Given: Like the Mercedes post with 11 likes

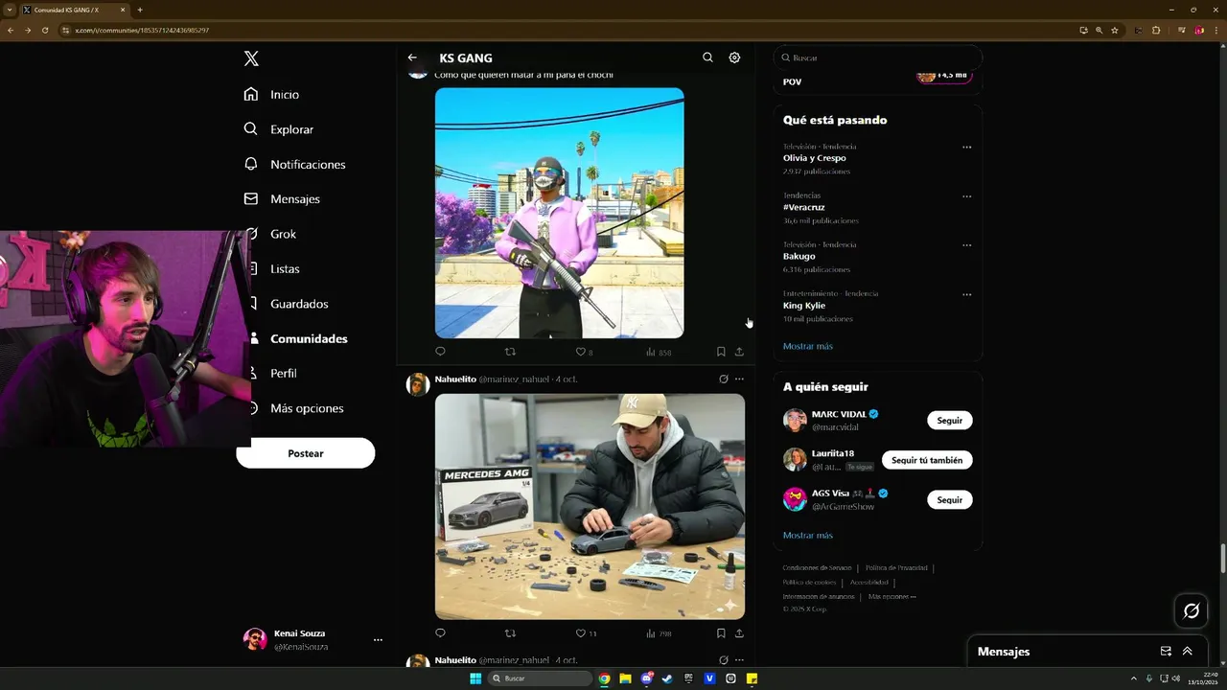Looking at the screenshot, I should (586, 632).
